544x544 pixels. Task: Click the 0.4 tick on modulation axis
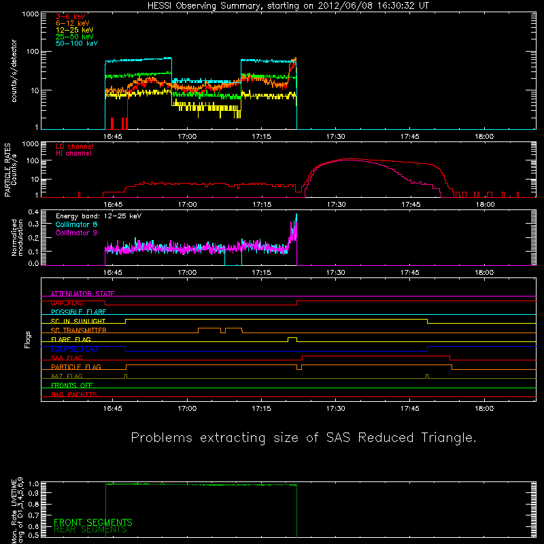coord(33,212)
